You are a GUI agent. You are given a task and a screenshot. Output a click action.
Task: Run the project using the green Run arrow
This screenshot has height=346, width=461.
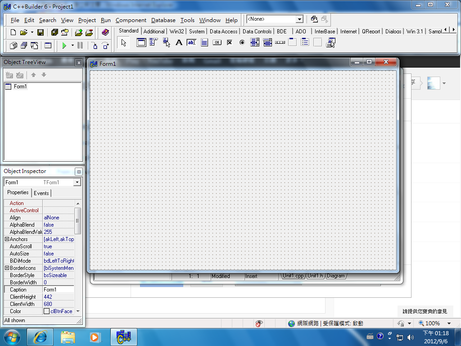coord(64,45)
